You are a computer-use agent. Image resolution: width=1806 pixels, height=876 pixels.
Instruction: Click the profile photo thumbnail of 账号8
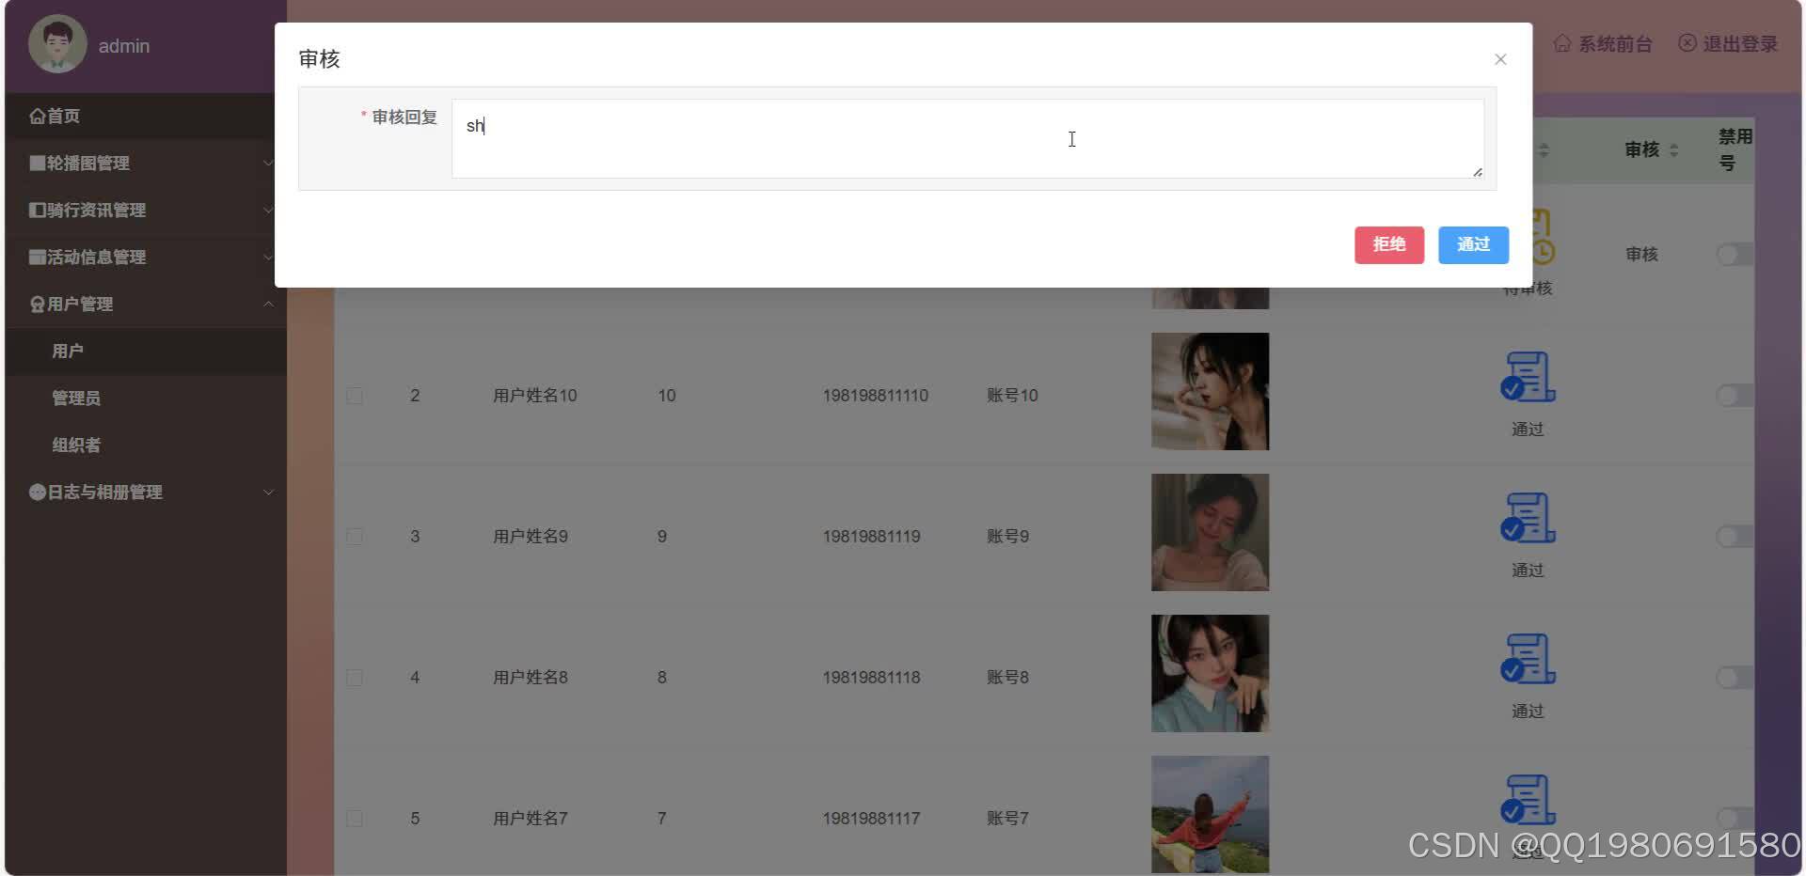pyautogui.click(x=1210, y=673)
